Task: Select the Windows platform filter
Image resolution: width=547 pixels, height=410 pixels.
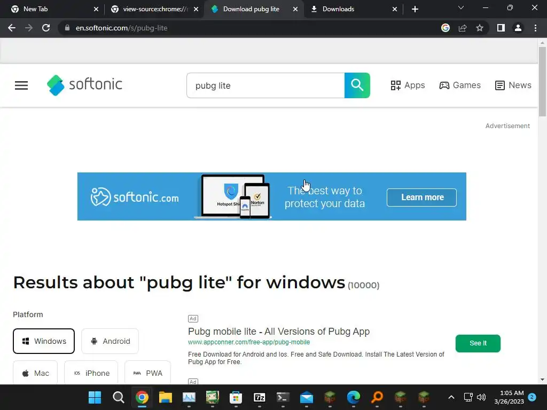Action: [x=44, y=341]
